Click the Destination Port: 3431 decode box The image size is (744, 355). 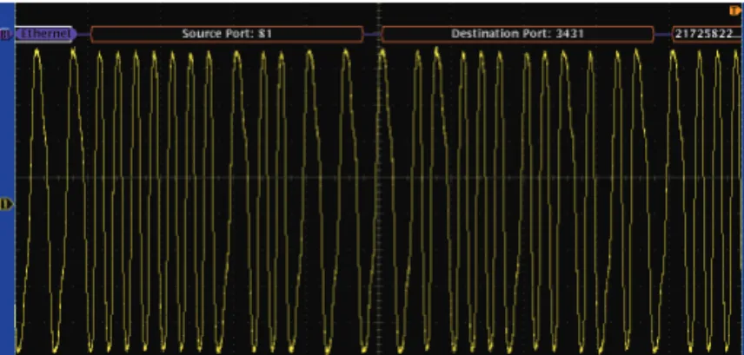click(517, 34)
